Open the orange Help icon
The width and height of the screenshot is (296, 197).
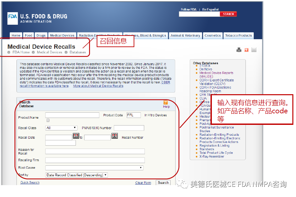click(x=166, y=102)
